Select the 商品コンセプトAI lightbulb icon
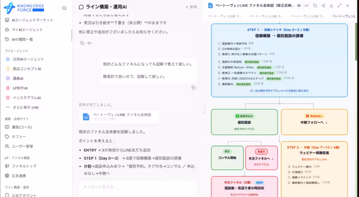Viewport: 359px width, 197px height. (x=8, y=69)
